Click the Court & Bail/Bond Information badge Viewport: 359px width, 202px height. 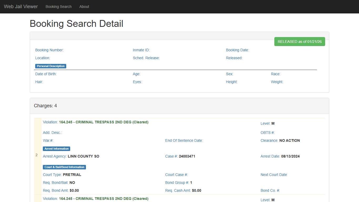pyautogui.click(x=64, y=167)
